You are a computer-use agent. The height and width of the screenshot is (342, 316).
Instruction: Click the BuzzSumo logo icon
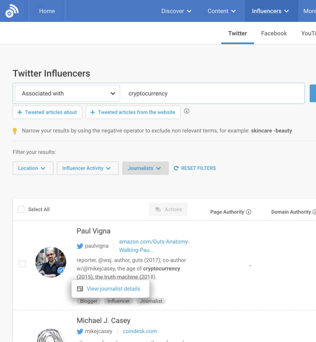point(12,11)
